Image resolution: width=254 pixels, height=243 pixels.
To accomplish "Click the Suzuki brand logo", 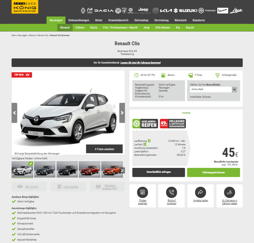I will pyautogui.click(x=185, y=11).
